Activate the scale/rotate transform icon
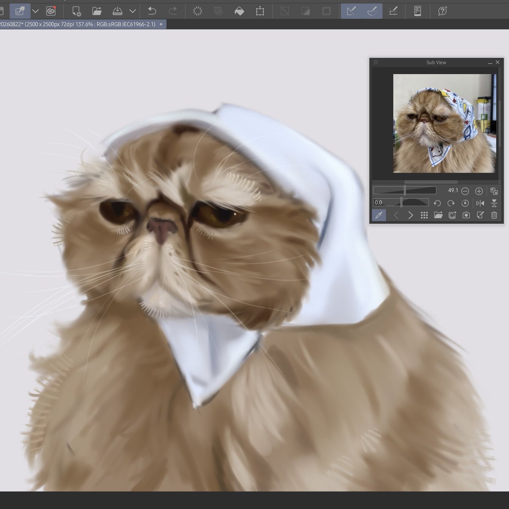The width and height of the screenshot is (509, 509). [x=260, y=11]
